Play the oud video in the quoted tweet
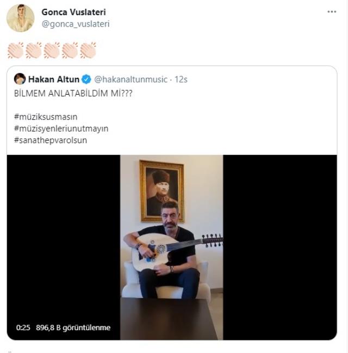Viewport: 348px width, 353px height. pyautogui.click(x=171, y=245)
